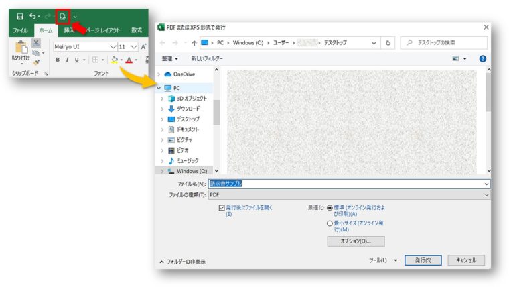Collapse the PC tree node

(x=159, y=88)
